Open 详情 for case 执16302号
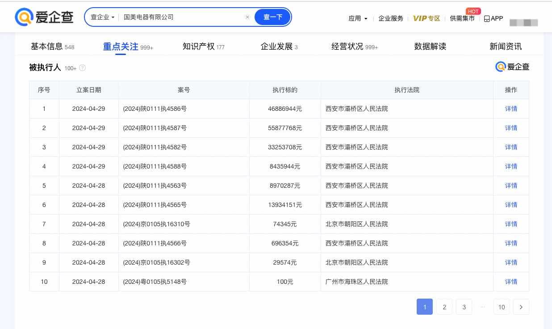Viewport: 552px width, 329px height. [511, 262]
